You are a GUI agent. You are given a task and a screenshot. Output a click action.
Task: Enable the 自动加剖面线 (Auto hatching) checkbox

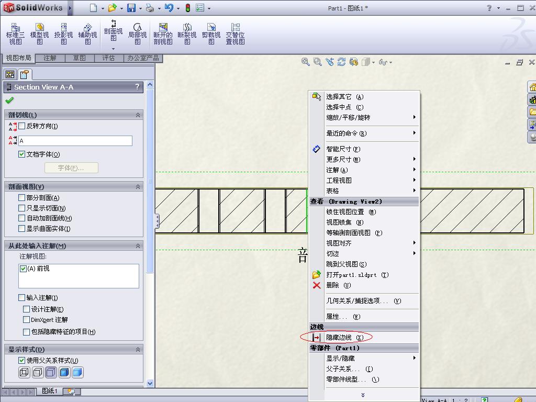pos(21,218)
